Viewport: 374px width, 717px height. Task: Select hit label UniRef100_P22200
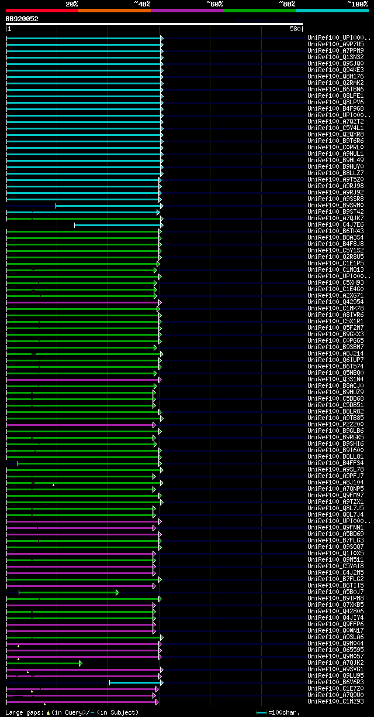pos(335,424)
